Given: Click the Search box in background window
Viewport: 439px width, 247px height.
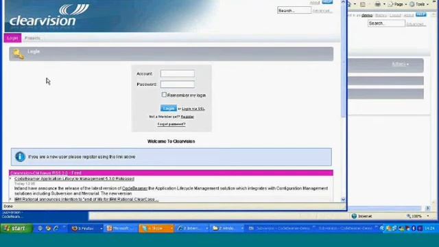Looking at the screenshot, I should coord(386,23).
